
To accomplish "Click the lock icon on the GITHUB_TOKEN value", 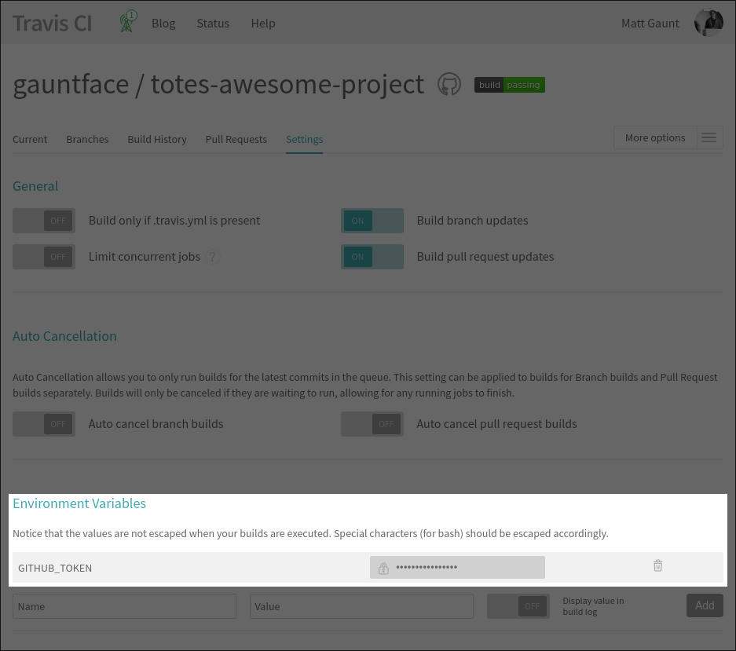I will [383, 568].
